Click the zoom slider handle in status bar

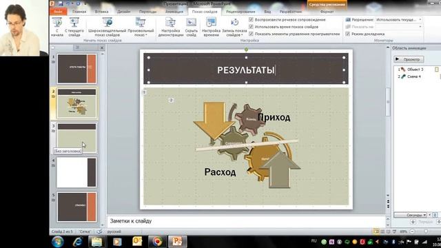pos(427,231)
